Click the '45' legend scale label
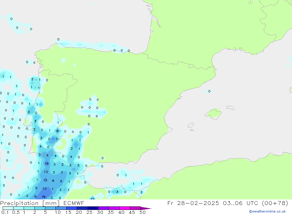 132,212
